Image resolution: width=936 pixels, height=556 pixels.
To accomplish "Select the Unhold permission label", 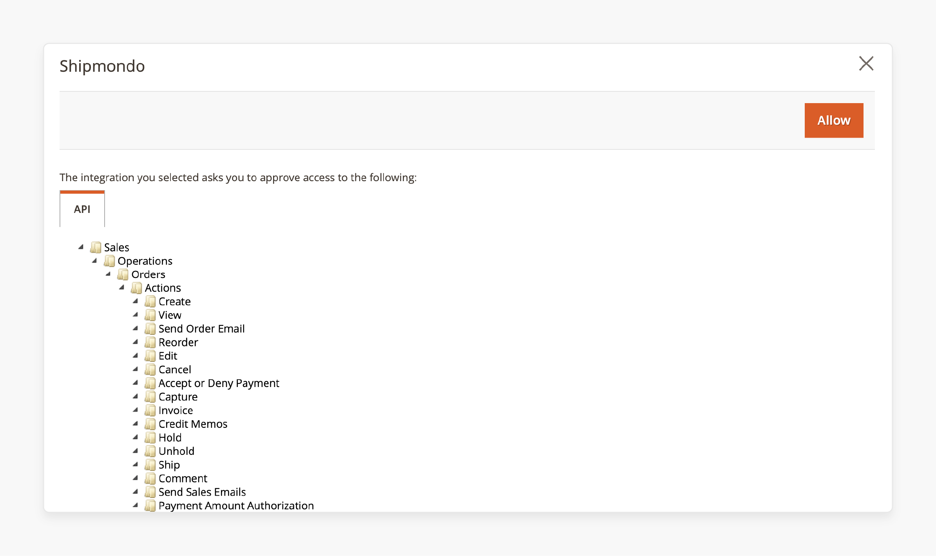I will pos(177,451).
